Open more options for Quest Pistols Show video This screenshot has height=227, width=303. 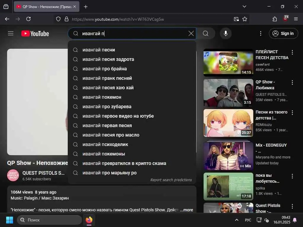(x=292, y=206)
